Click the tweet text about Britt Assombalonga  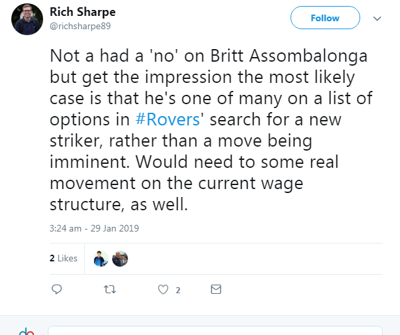pyautogui.click(x=209, y=56)
